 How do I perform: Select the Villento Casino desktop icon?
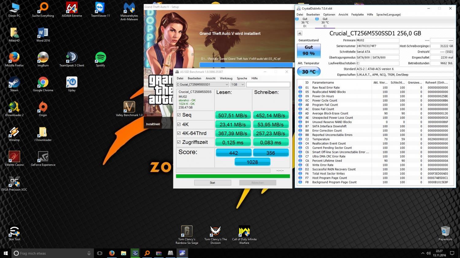[14, 159]
